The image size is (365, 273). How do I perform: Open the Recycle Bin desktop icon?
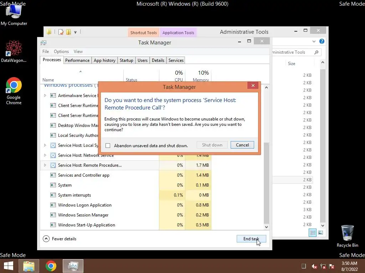pyautogui.click(x=347, y=236)
